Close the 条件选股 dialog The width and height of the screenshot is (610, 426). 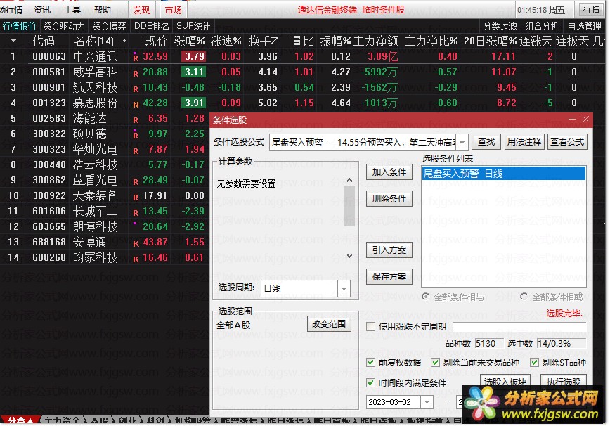click(x=585, y=120)
